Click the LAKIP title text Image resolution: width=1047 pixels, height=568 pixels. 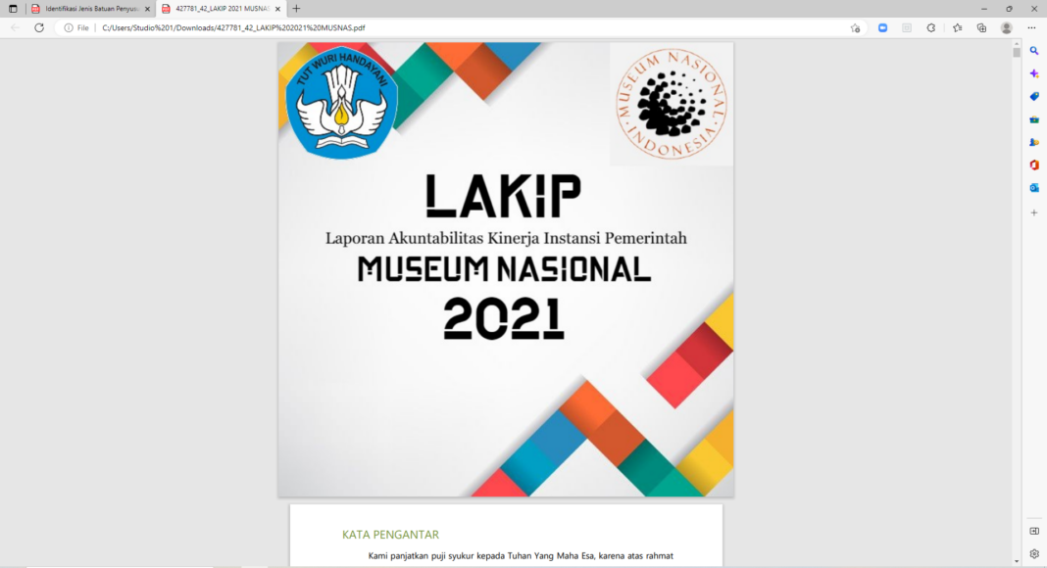(504, 196)
